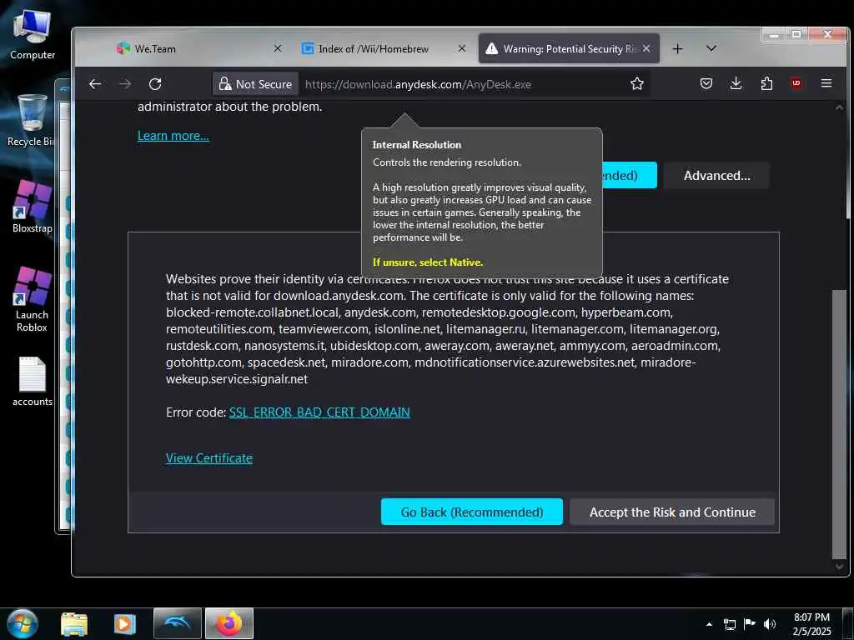
Task: Select the Warning: Potential Security Risk tab
Action: [568, 48]
